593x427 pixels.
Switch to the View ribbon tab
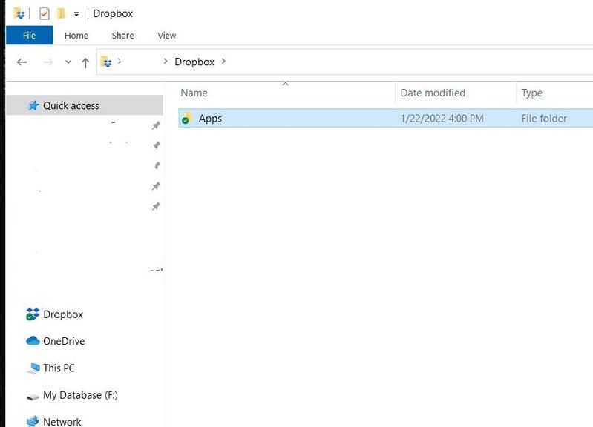(167, 36)
